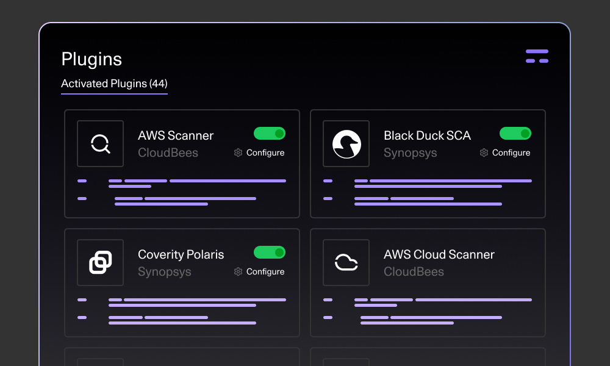610x366 pixels.
Task: Click the AWS Cloud Scanner cloud icon
Action: point(346,262)
